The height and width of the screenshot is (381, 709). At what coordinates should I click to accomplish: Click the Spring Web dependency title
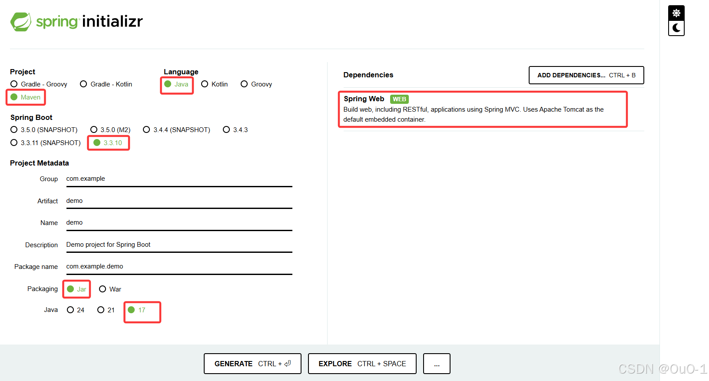pyautogui.click(x=364, y=99)
